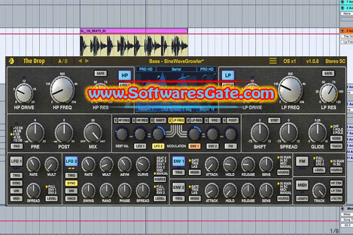Open the right PRD HD filter type dropdown

[207, 69]
